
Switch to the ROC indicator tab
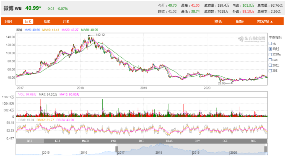point(253,141)
